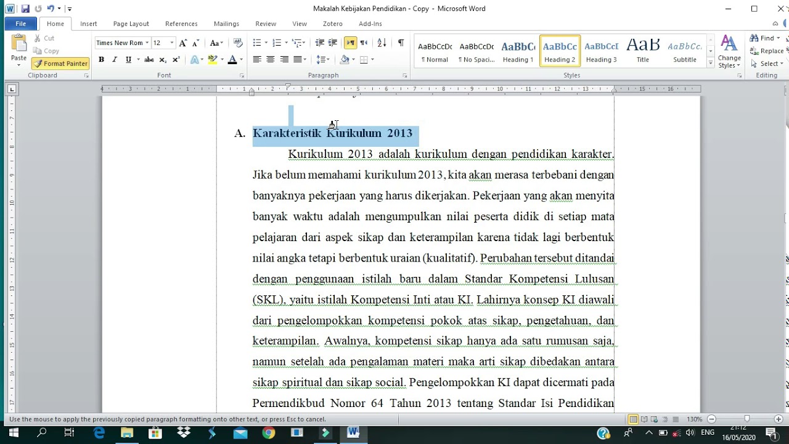Image resolution: width=789 pixels, height=444 pixels.
Task: Open the File tab
Action: [x=20, y=23]
